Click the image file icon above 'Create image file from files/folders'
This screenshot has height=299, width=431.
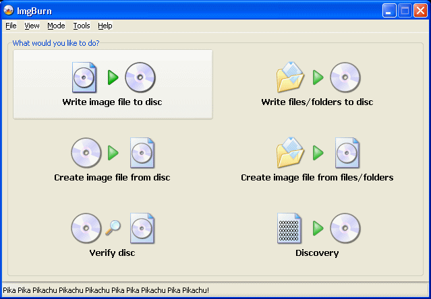point(347,153)
